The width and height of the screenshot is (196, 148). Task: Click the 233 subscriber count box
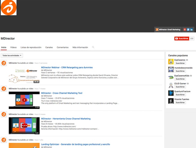(x=192, y=38)
